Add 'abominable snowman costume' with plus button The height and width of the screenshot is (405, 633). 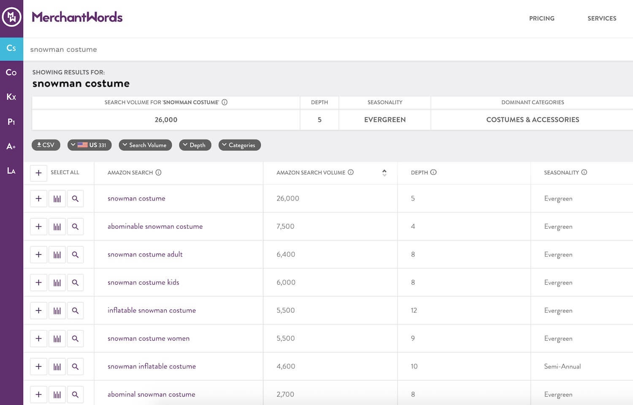pyautogui.click(x=38, y=226)
